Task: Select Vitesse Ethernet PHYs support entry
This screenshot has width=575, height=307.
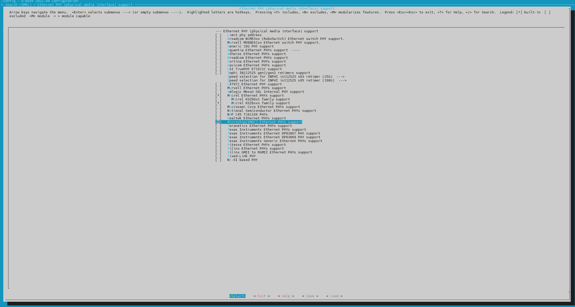Action: [x=257, y=145]
